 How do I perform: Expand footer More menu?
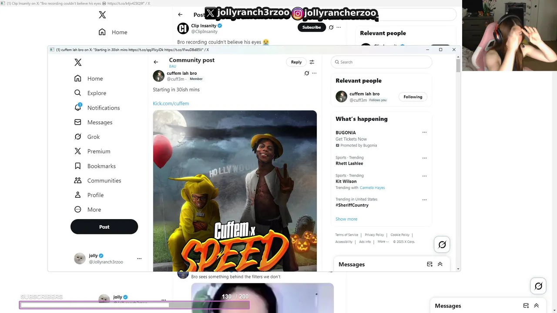click(383, 242)
